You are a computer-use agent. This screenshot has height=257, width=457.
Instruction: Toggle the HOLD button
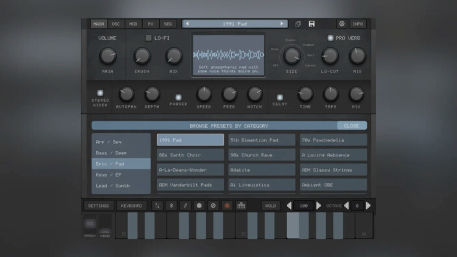click(271, 206)
